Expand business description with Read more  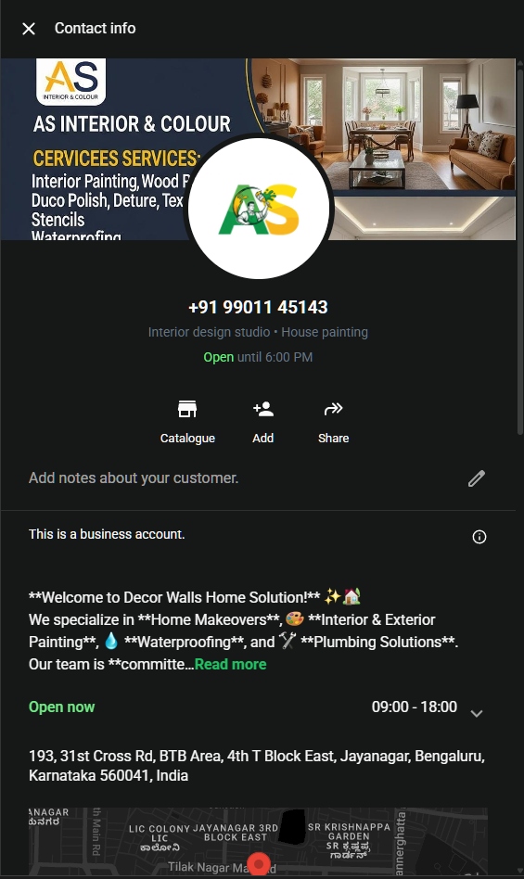(230, 664)
